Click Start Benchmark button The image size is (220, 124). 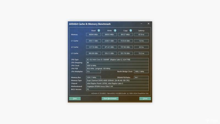click(110, 99)
